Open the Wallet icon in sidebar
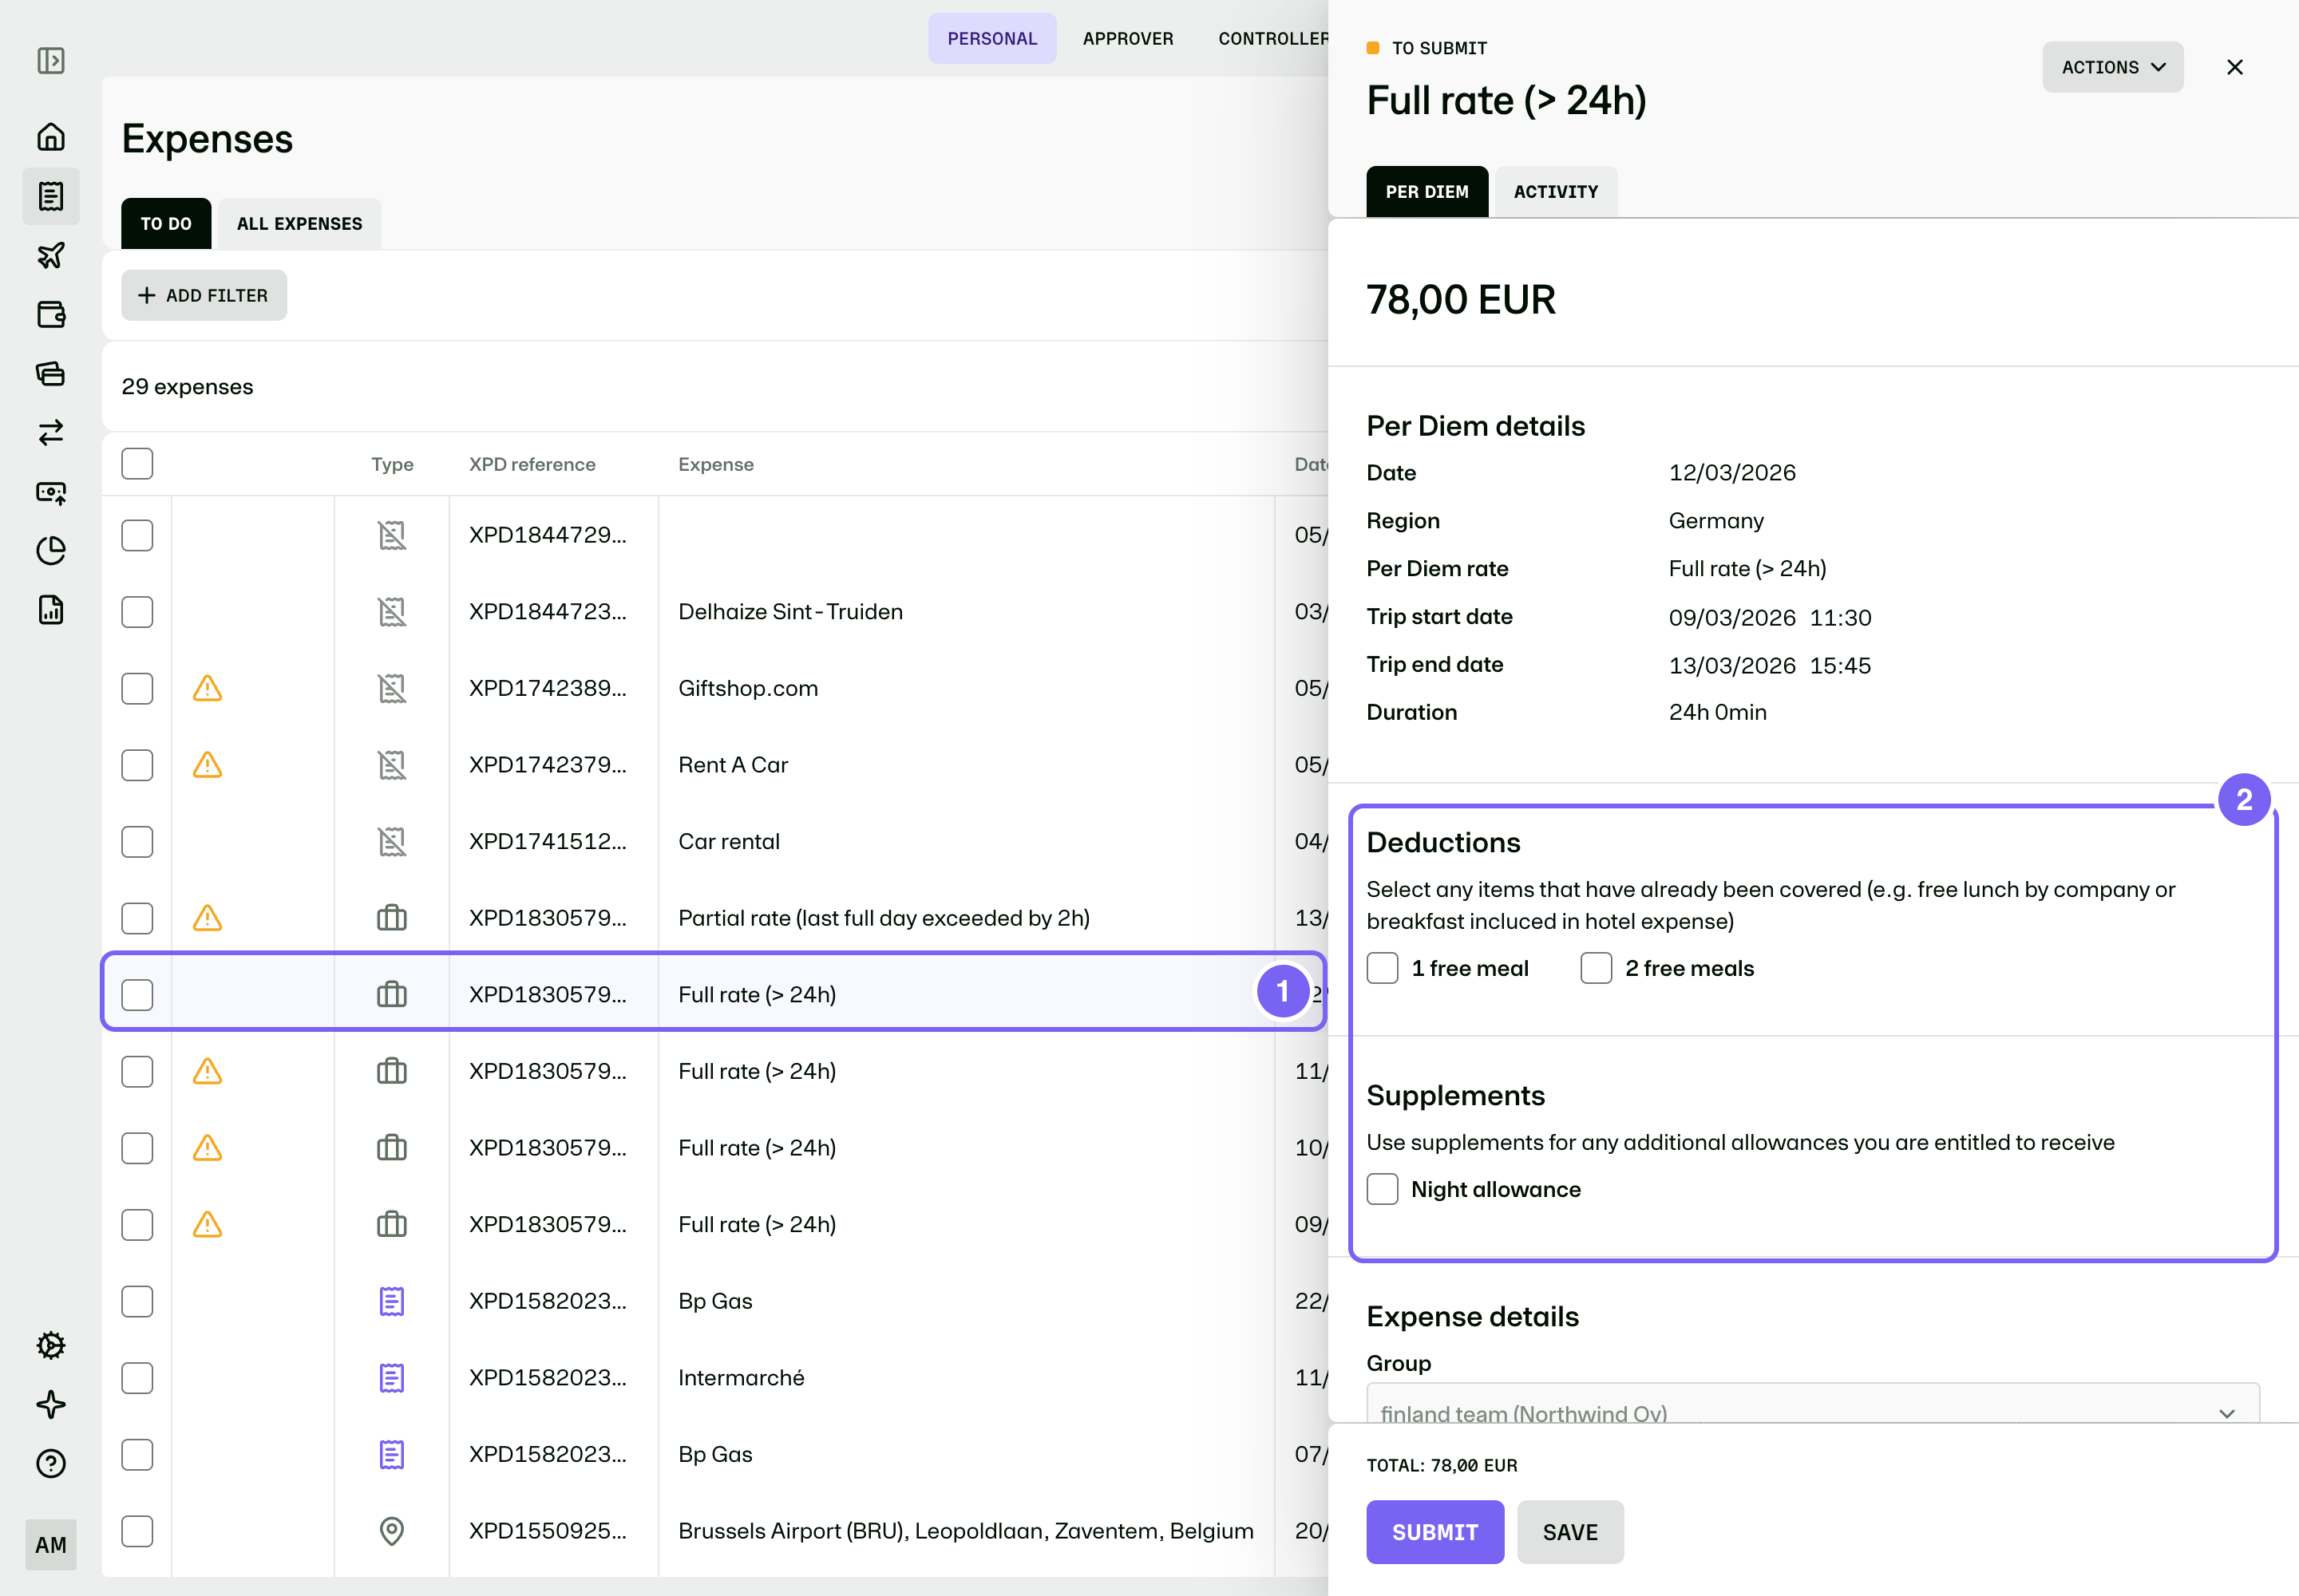 [x=51, y=314]
